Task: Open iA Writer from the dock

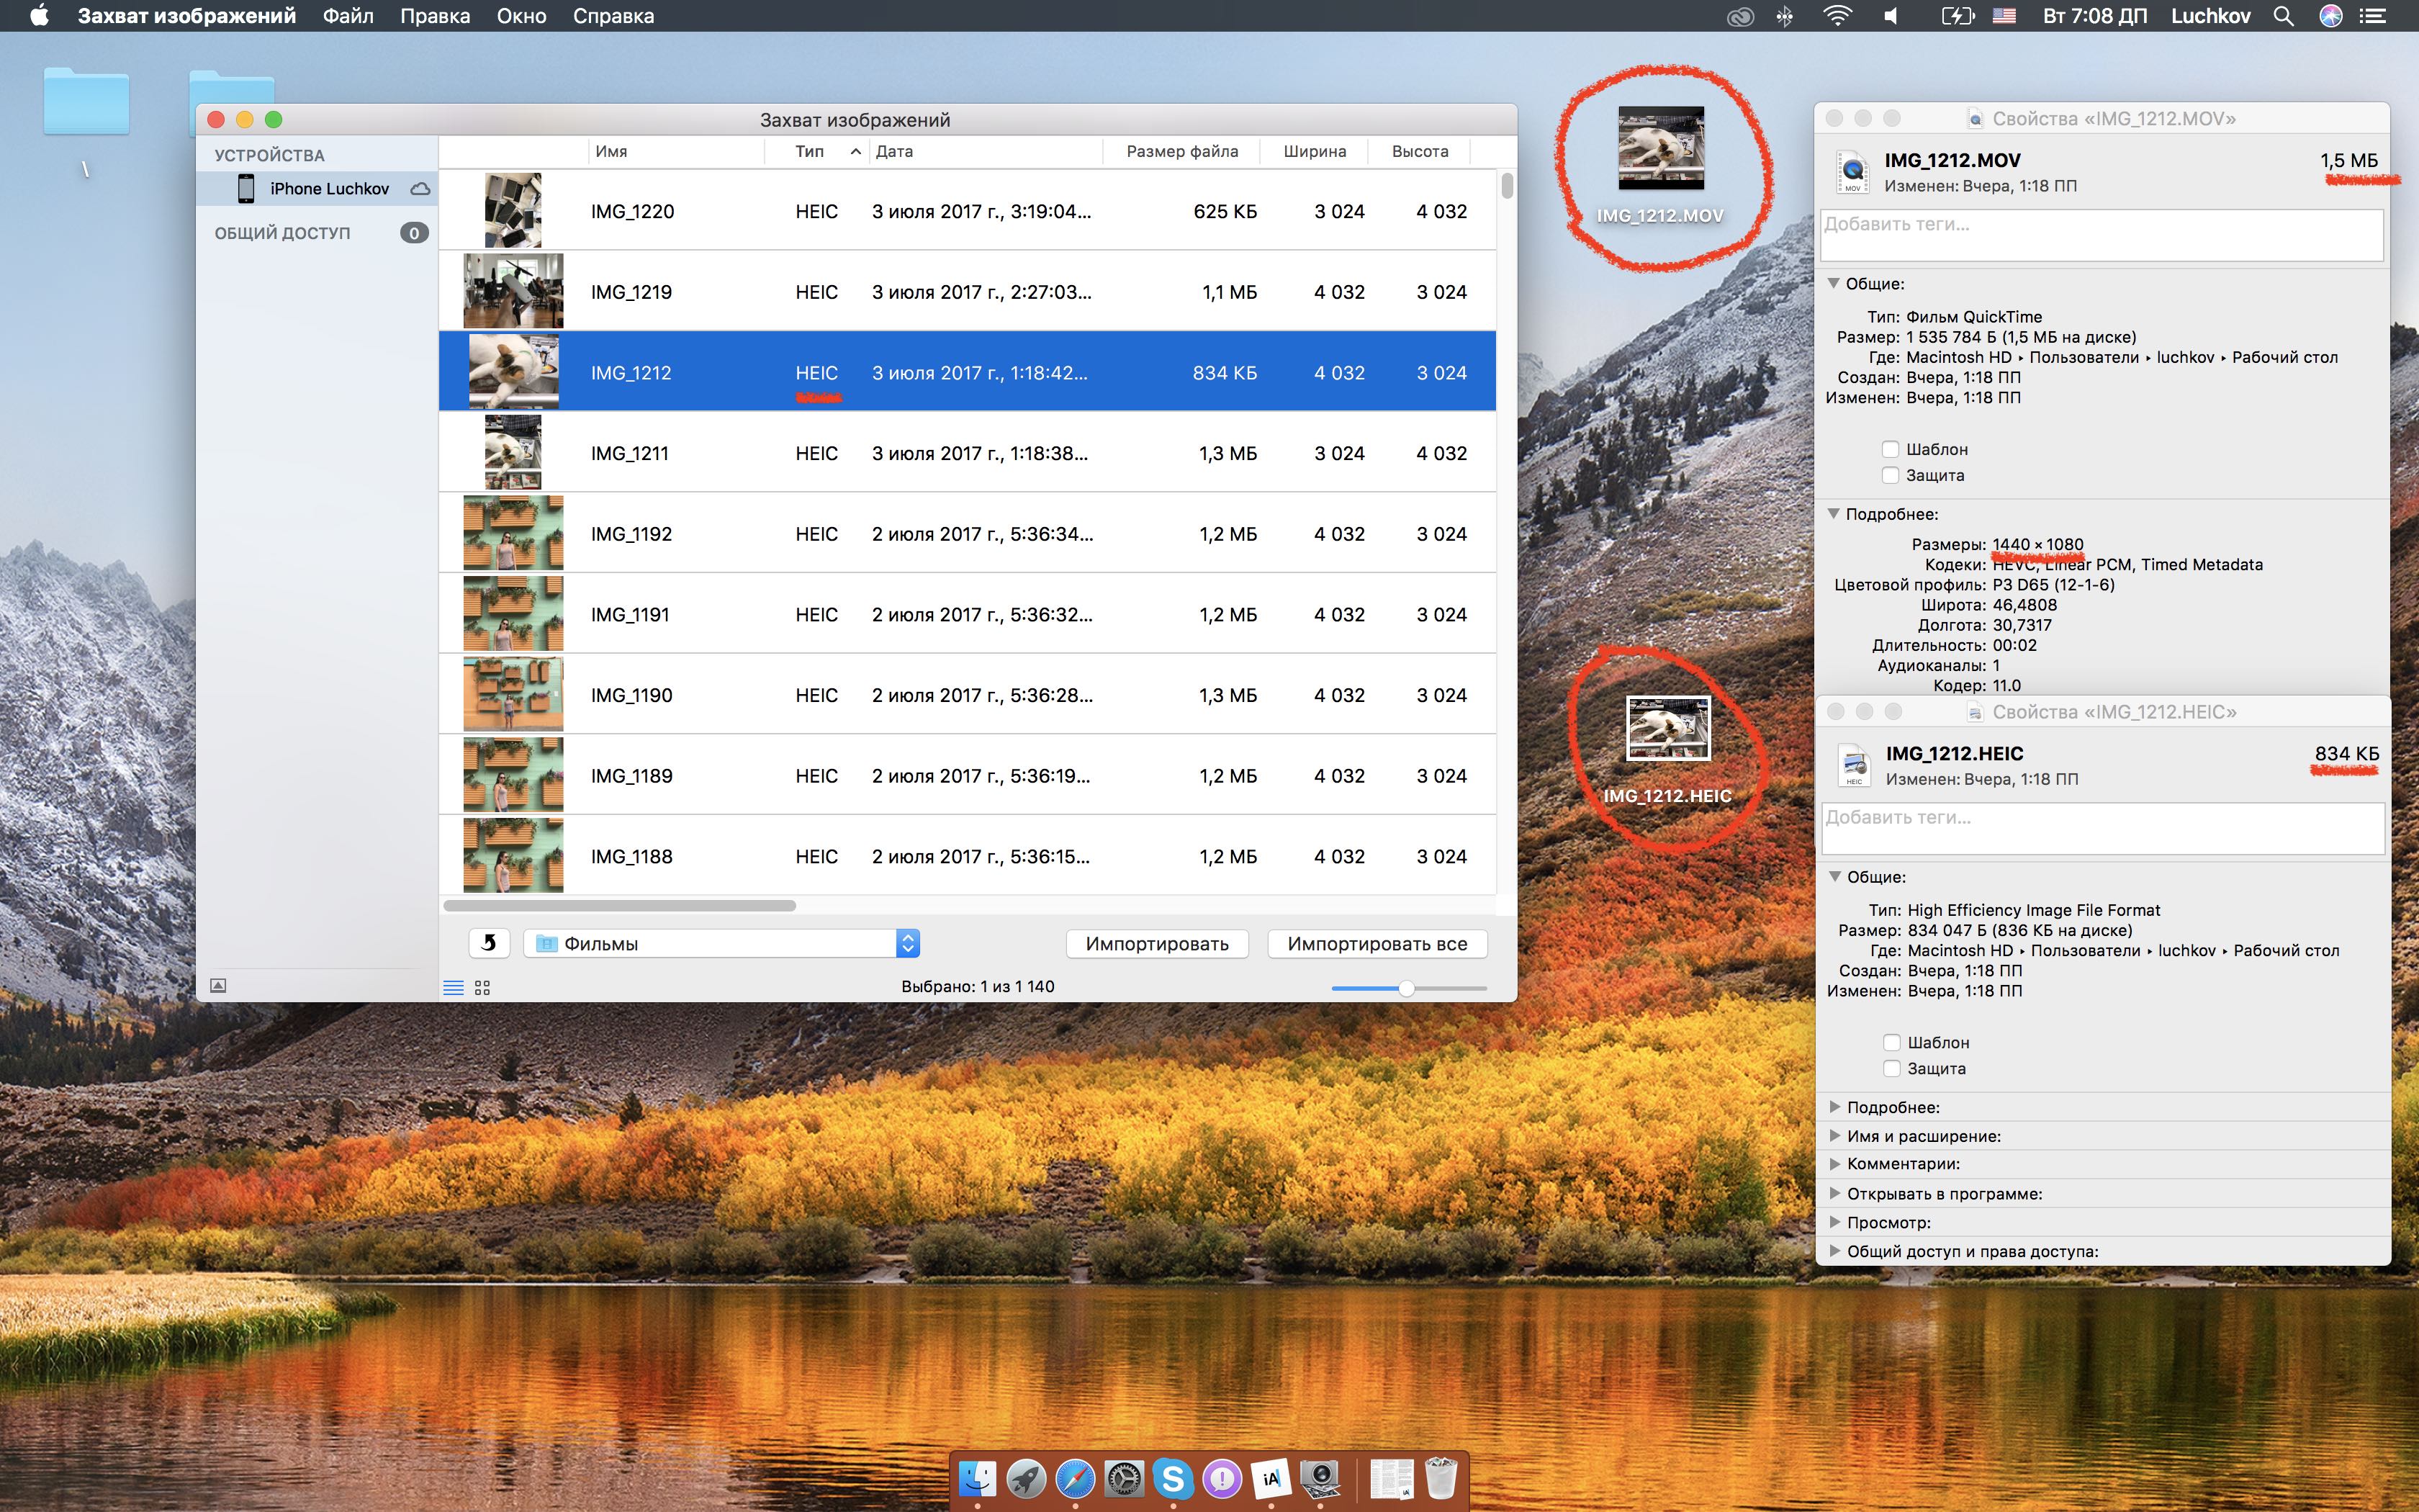Action: coord(1271,1478)
